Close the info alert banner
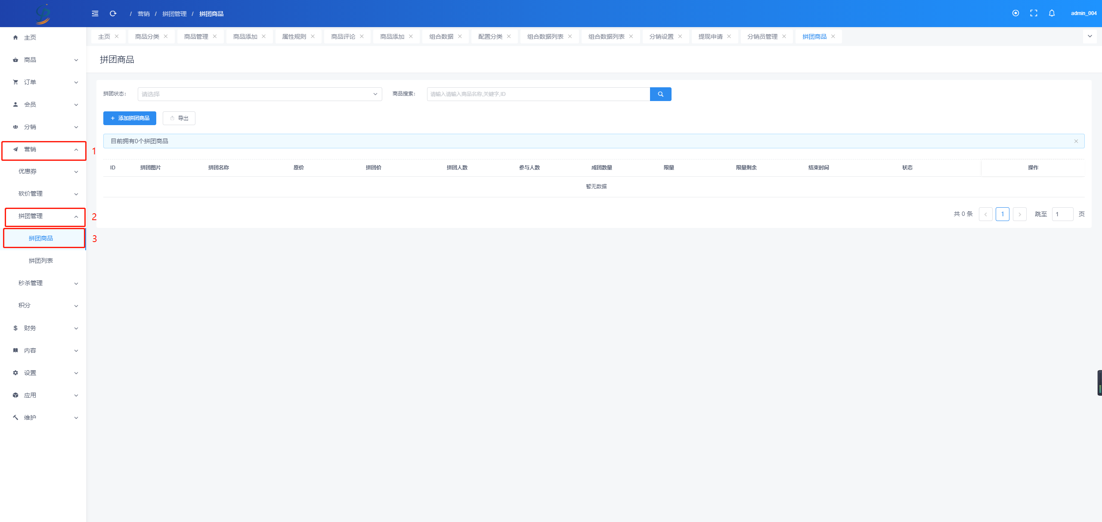 coord(1076,141)
